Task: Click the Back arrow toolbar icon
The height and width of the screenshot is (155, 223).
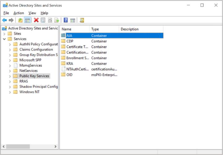Action: [5, 20]
